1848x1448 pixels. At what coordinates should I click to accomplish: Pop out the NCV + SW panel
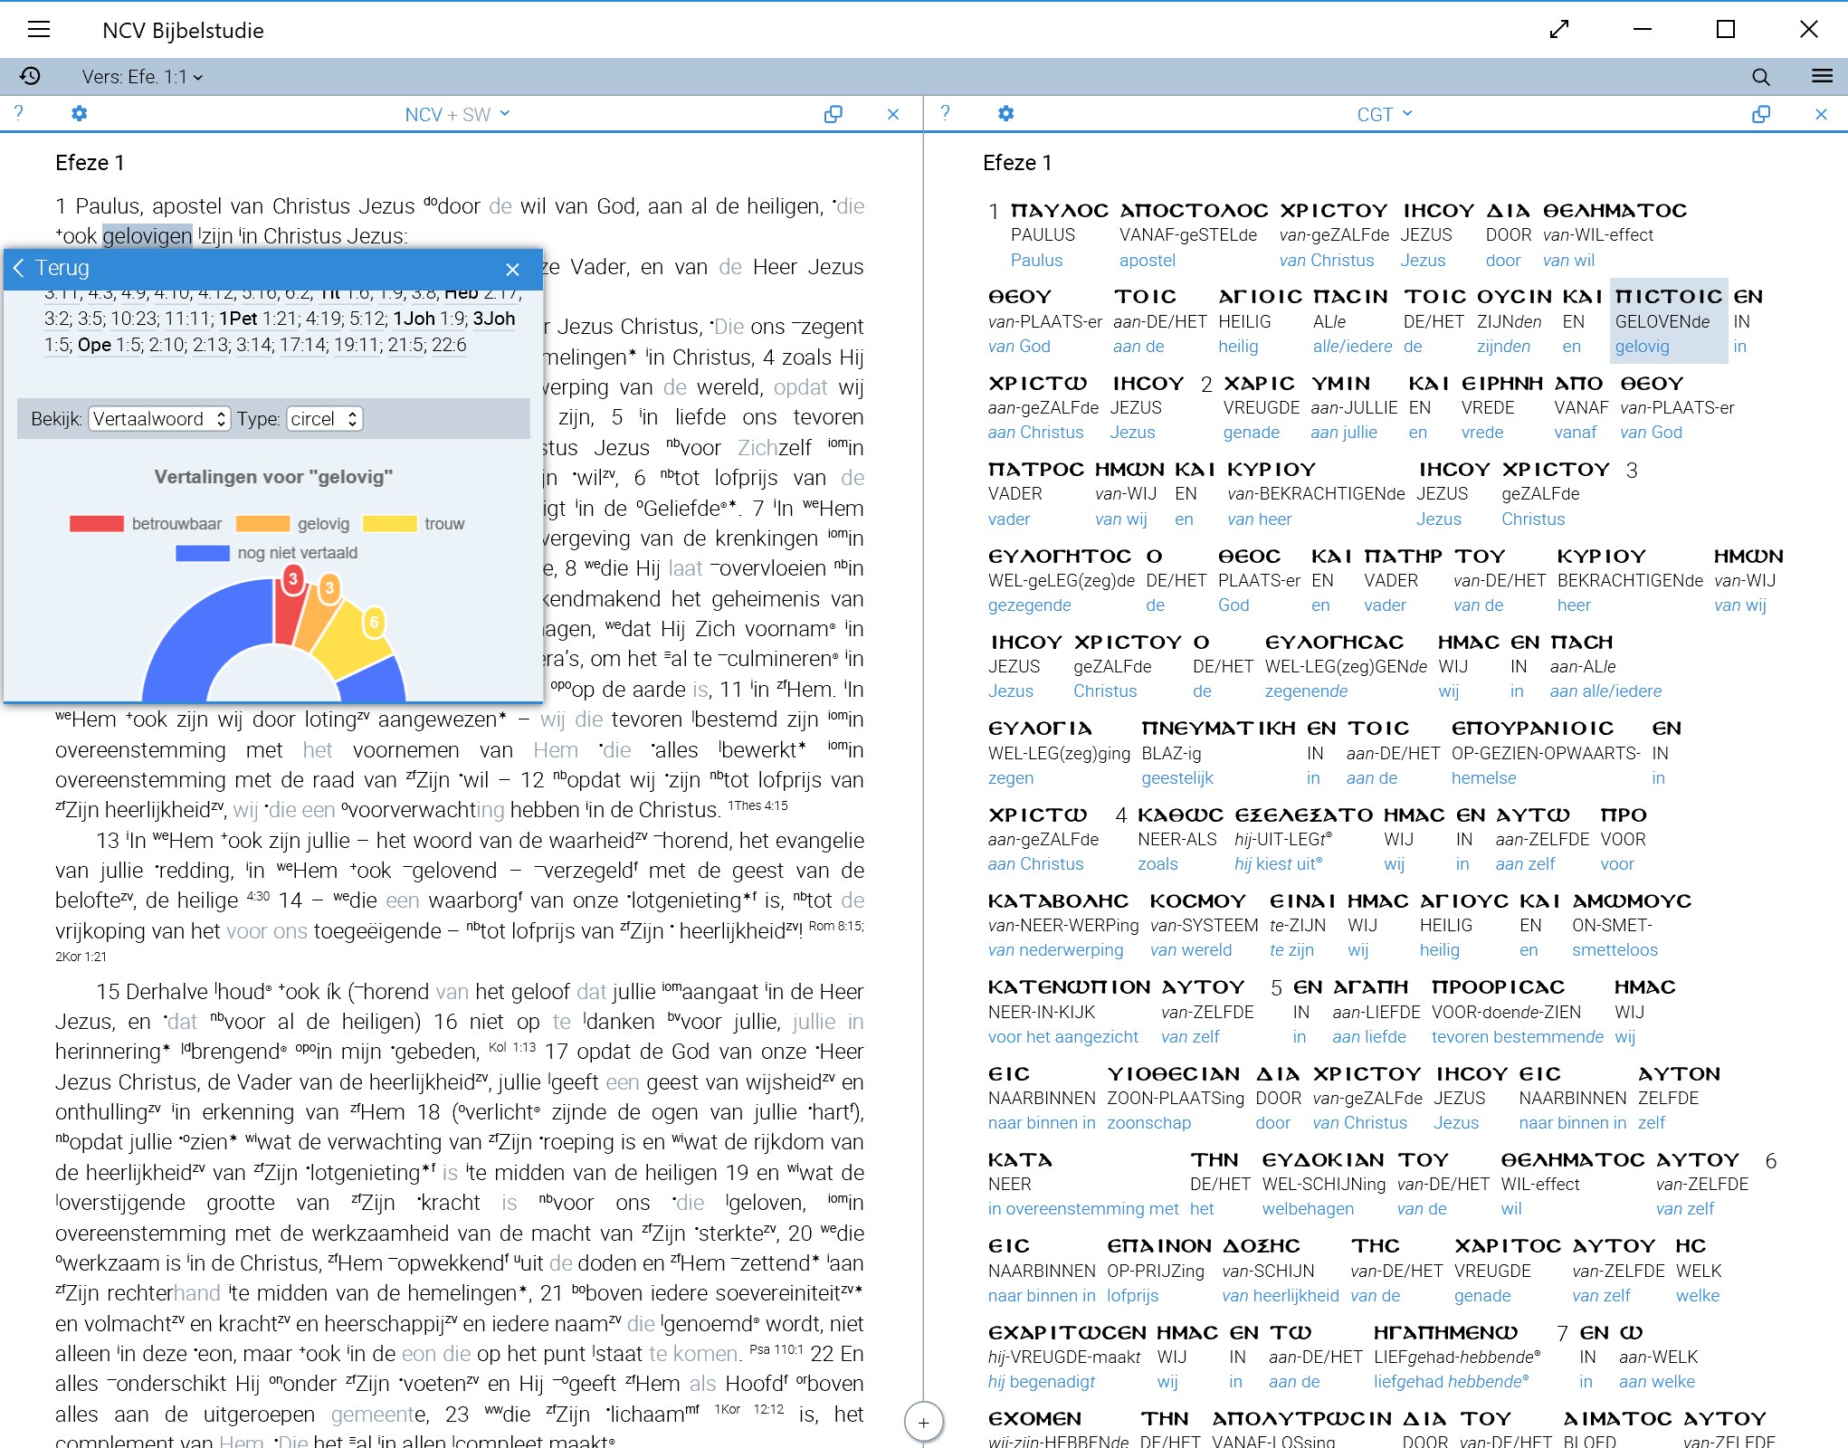pos(833,114)
